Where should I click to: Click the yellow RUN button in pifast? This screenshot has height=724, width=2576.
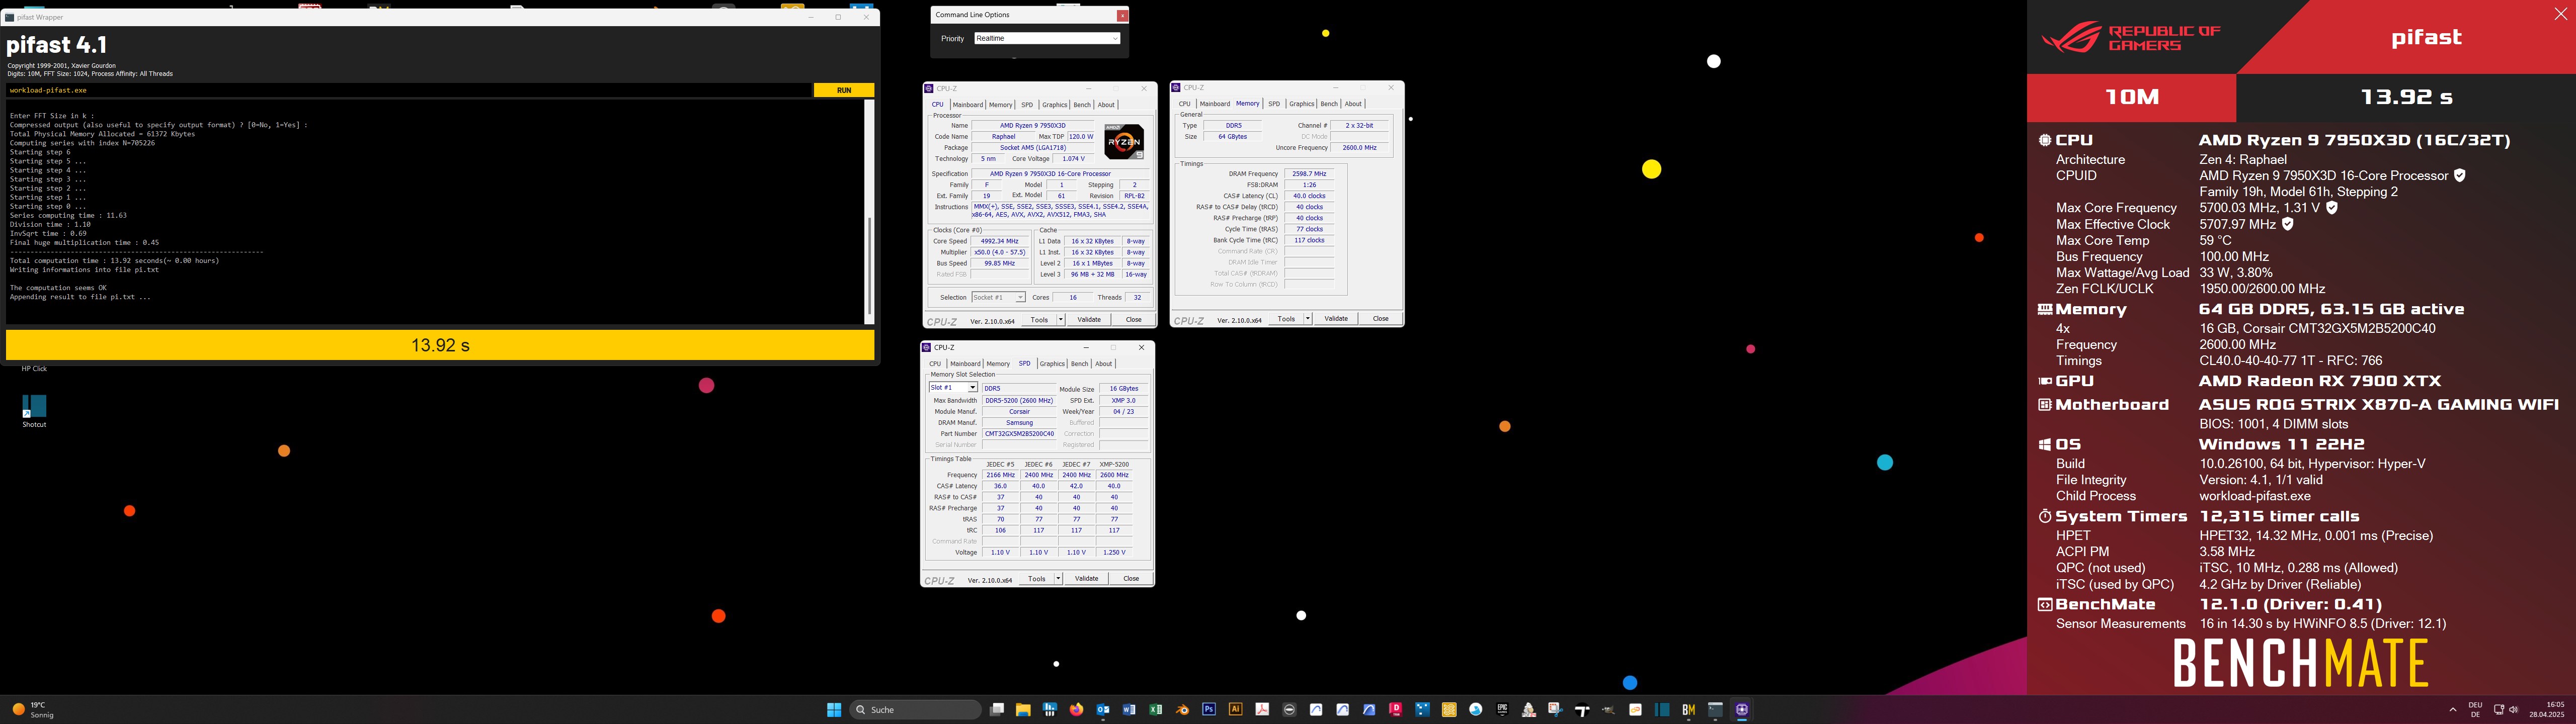pyautogui.click(x=844, y=90)
